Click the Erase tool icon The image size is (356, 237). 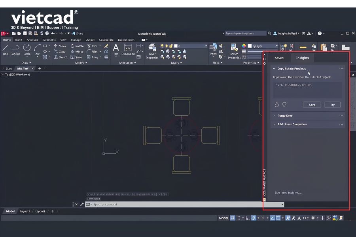tap(106, 46)
